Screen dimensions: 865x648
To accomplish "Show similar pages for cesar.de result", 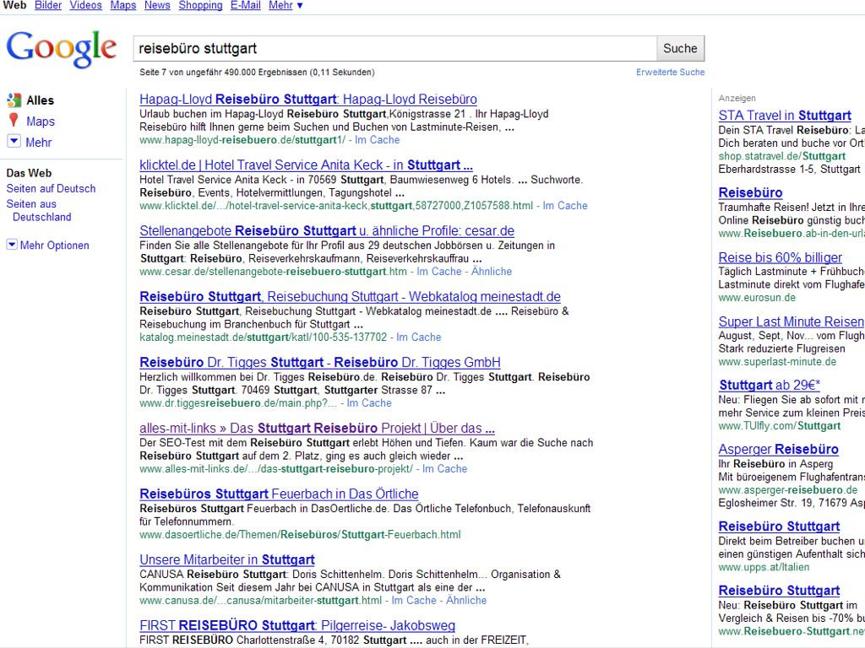I will 491,272.
